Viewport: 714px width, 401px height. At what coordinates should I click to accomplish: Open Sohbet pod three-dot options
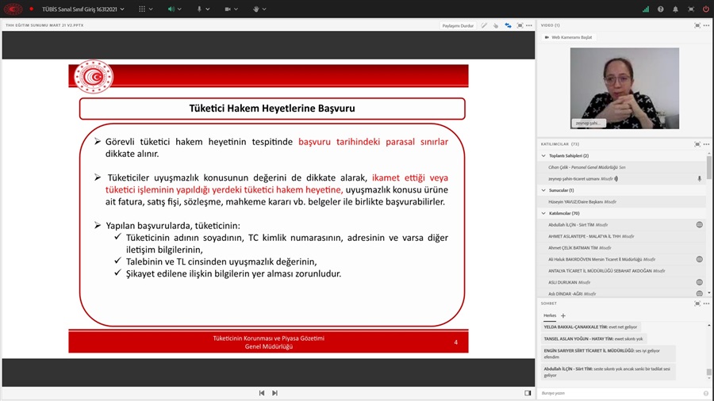pos(706,304)
